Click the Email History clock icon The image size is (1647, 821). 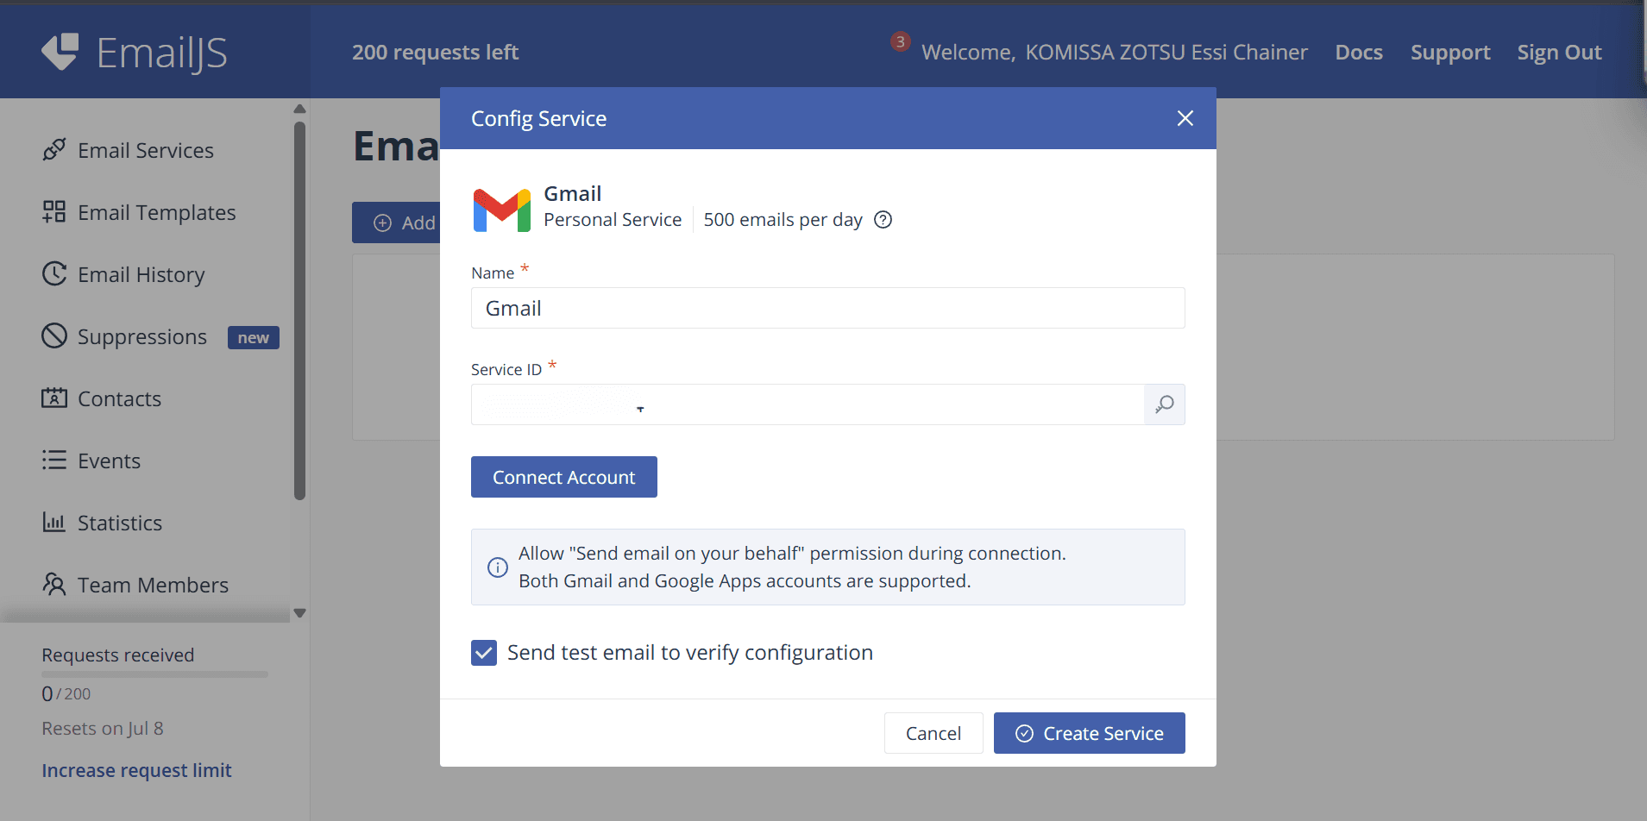coord(54,274)
